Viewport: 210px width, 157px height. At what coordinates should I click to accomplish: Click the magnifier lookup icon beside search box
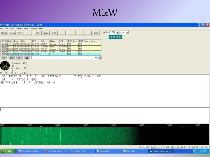click(100, 58)
